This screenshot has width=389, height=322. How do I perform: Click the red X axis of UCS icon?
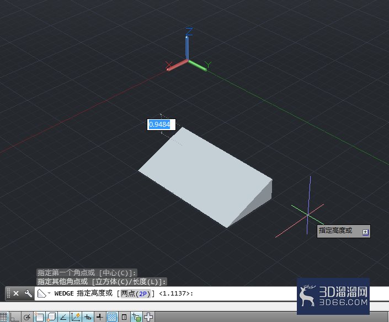click(177, 65)
